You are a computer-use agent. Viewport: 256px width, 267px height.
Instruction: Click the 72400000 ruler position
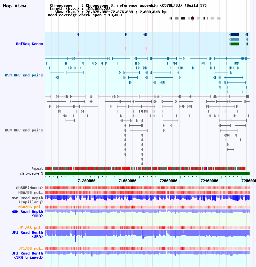(210, 181)
